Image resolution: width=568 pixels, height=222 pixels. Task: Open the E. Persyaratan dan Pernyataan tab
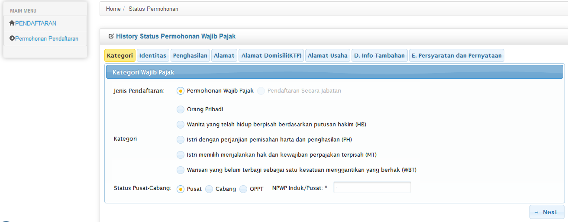(x=457, y=55)
